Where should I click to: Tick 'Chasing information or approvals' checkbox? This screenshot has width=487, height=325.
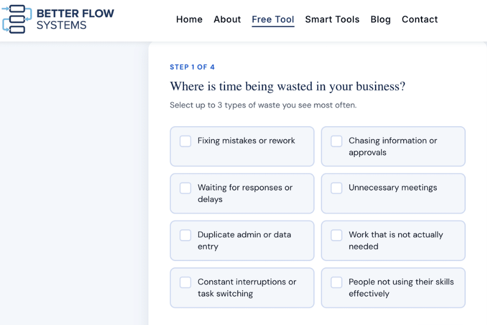click(337, 141)
